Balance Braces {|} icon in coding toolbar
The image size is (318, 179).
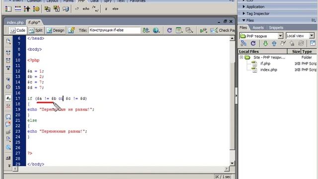(8, 87)
